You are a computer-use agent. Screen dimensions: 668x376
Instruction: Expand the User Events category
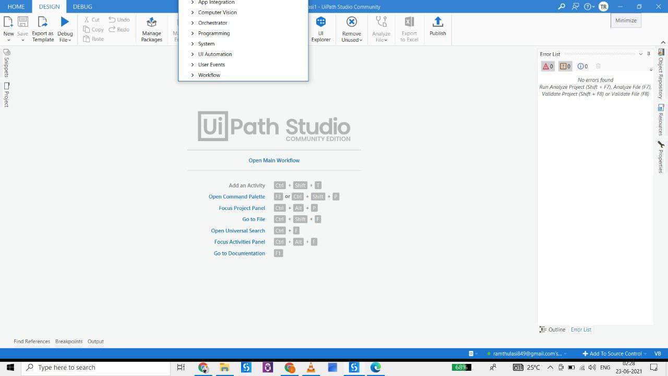coord(193,65)
